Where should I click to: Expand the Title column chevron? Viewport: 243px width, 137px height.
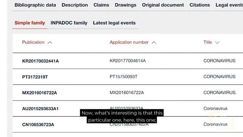(x=217, y=43)
